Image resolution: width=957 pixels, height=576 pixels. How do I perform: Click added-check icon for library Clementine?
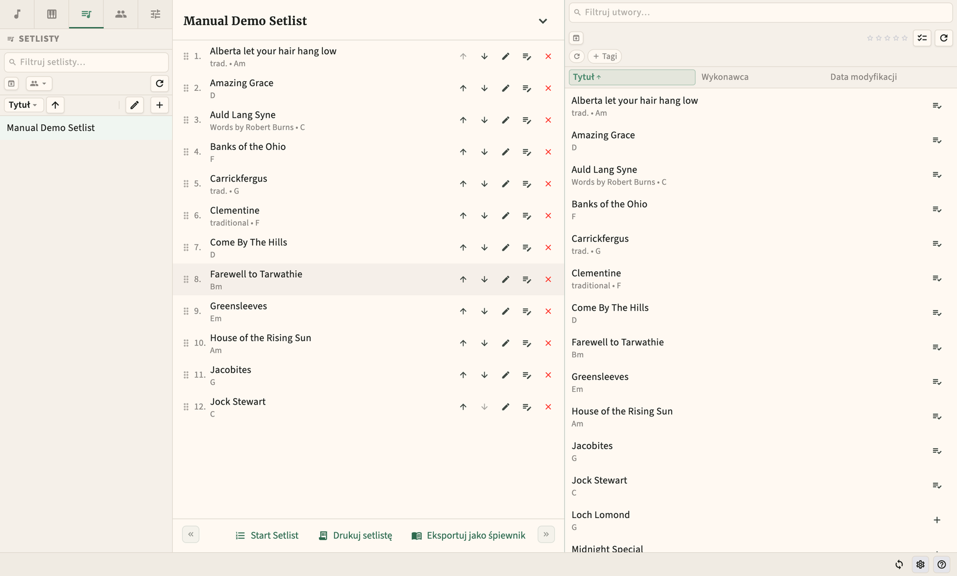coord(937,278)
